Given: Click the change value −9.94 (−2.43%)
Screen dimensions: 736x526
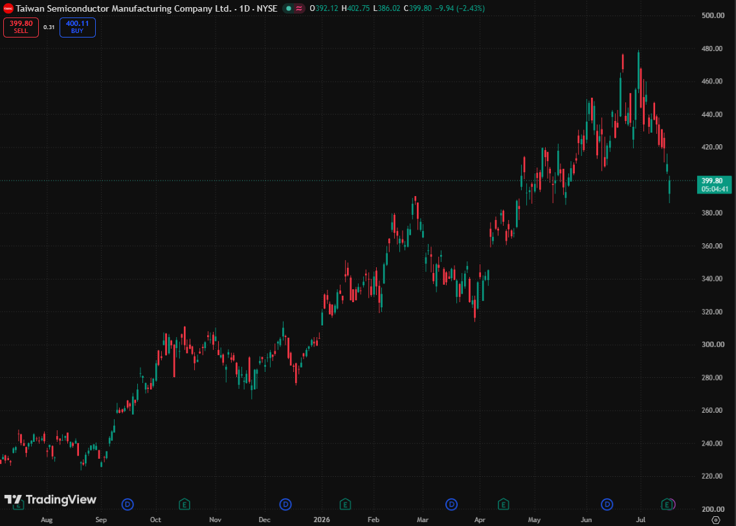Looking at the screenshot, I should [460, 8].
